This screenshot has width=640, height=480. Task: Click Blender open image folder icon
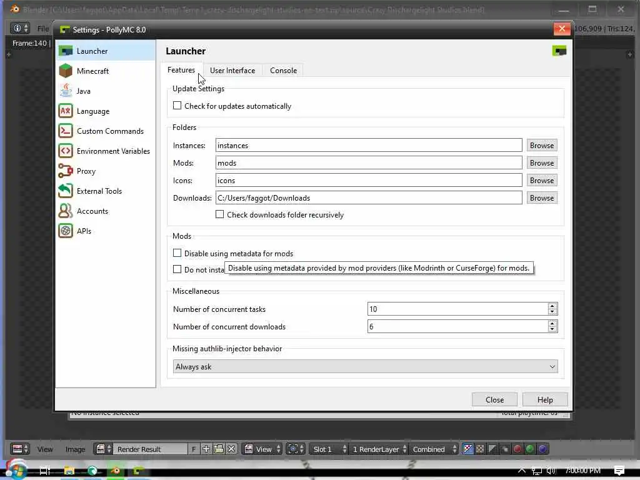219,449
